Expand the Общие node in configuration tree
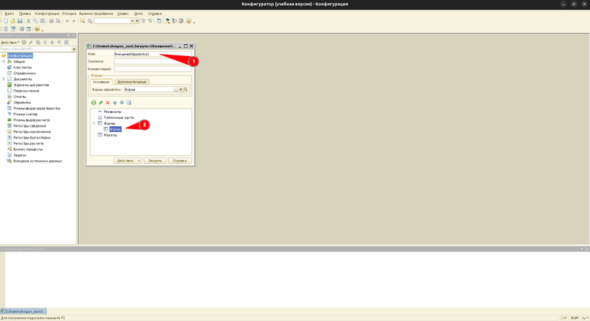The image size is (590, 321). (4, 61)
